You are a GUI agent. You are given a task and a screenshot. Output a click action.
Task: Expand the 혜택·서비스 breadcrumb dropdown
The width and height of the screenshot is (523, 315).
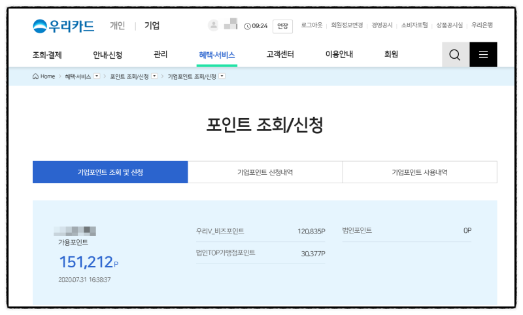click(97, 76)
